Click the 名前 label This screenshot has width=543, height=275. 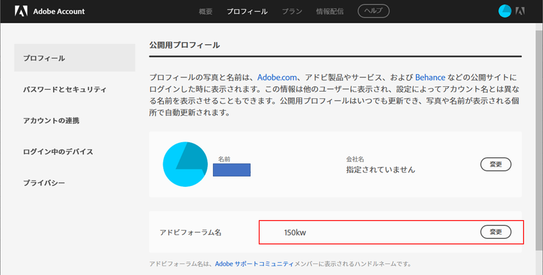(x=224, y=159)
